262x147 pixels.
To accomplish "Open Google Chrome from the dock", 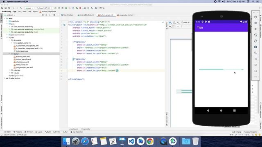I will coord(150,141).
